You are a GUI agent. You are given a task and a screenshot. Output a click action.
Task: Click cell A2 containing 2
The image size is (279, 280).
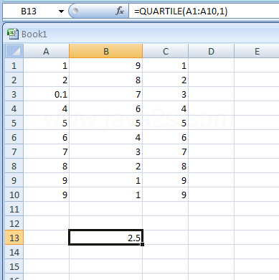pyautogui.click(x=46, y=80)
